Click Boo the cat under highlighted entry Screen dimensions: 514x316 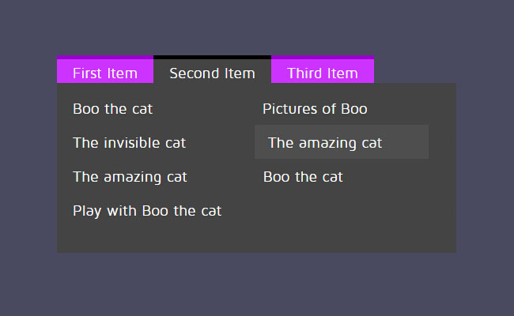click(x=303, y=177)
